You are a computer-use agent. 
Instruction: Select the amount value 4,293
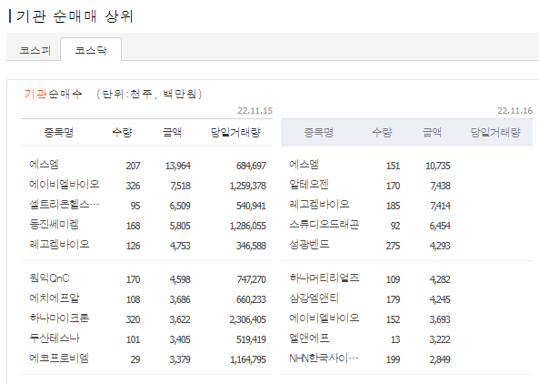click(440, 246)
